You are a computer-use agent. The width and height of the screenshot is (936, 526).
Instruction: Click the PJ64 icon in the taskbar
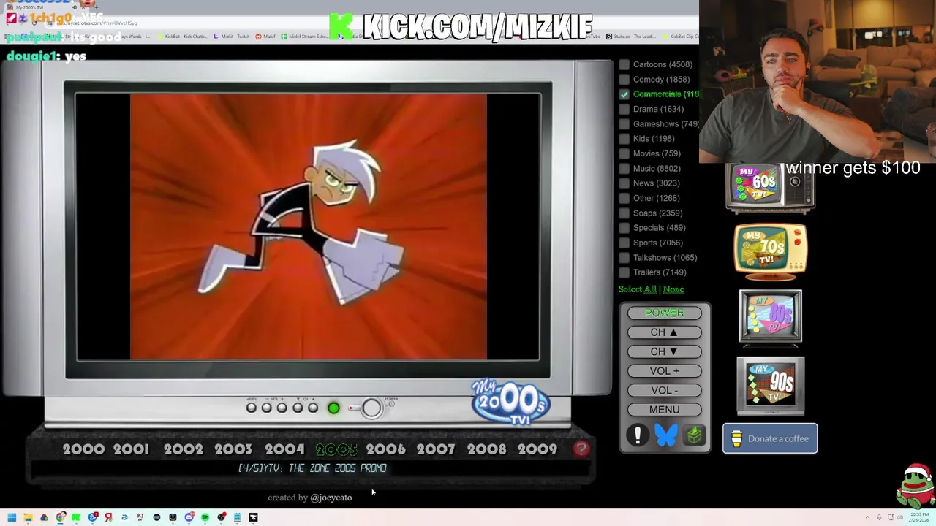click(x=140, y=517)
